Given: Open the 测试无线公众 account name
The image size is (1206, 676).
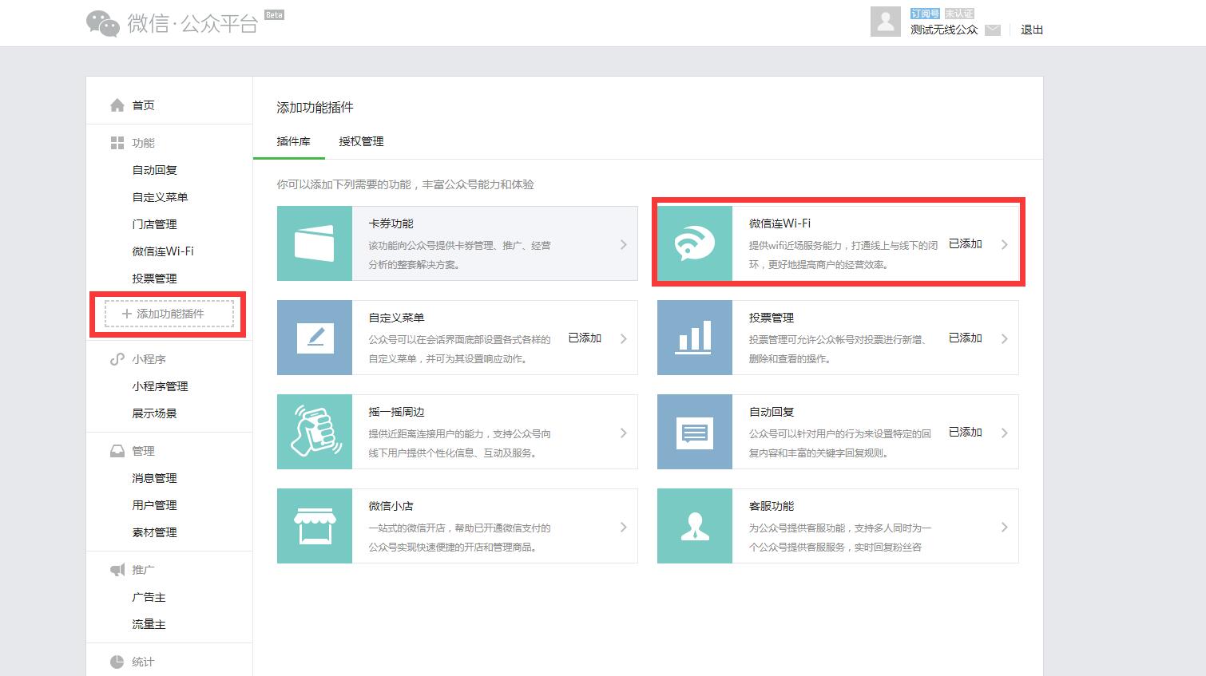Looking at the screenshot, I should 944,30.
